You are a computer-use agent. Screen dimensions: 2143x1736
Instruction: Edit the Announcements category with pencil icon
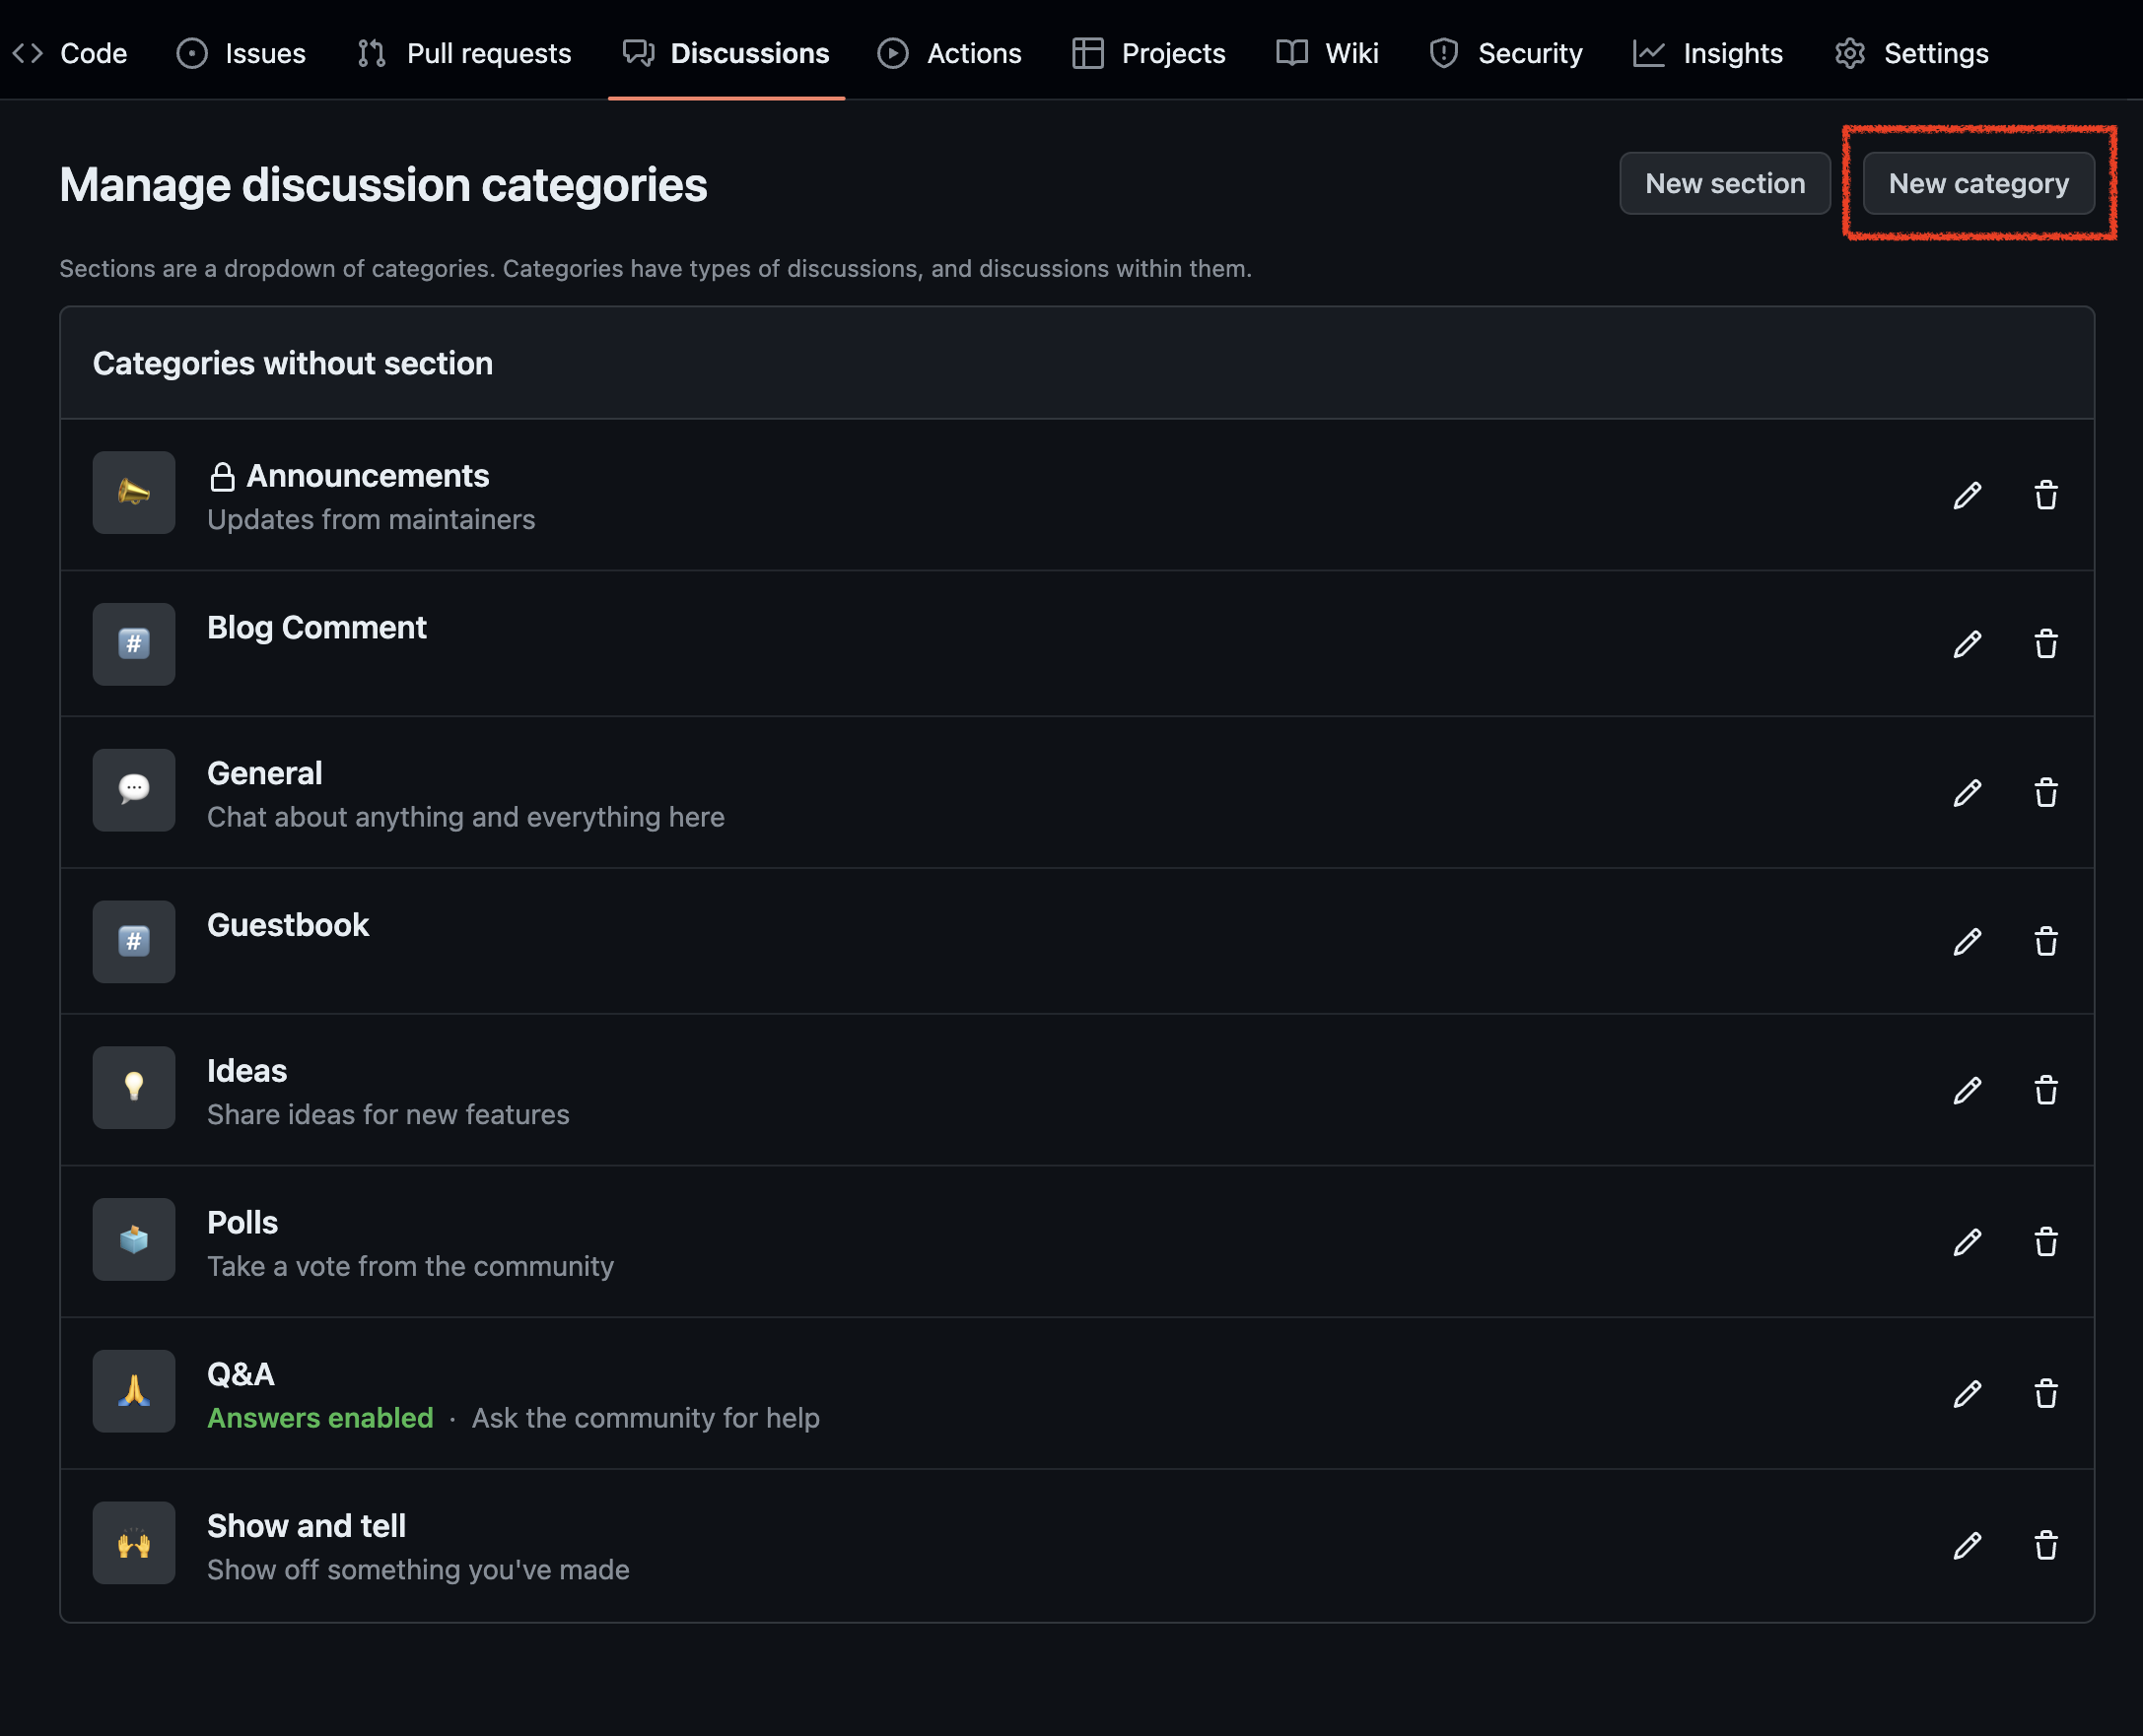pyautogui.click(x=1967, y=495)
